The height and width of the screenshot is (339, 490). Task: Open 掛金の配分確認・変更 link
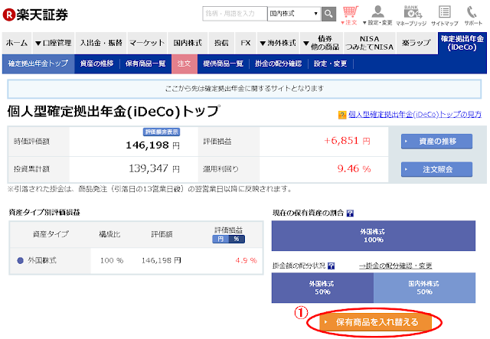(x=395, y=266)
